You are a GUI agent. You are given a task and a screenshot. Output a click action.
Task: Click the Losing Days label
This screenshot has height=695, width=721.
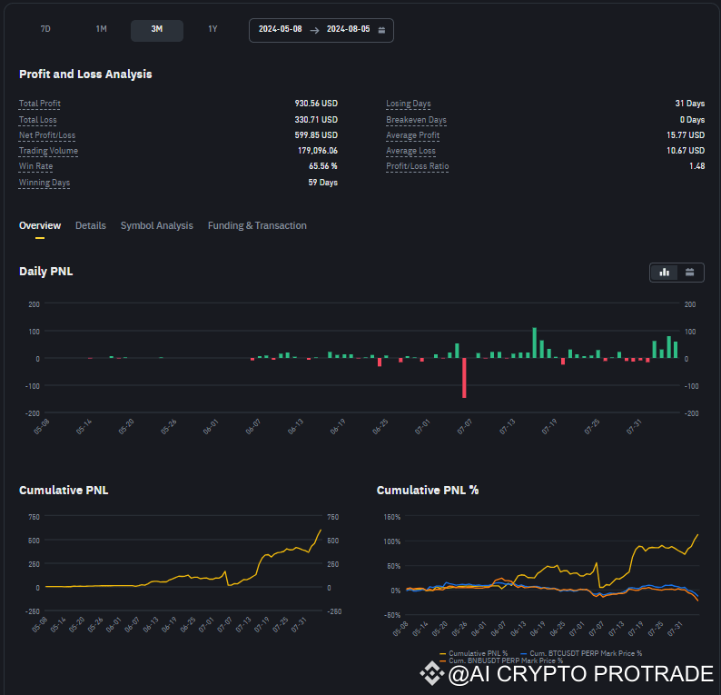coord(409,104)
